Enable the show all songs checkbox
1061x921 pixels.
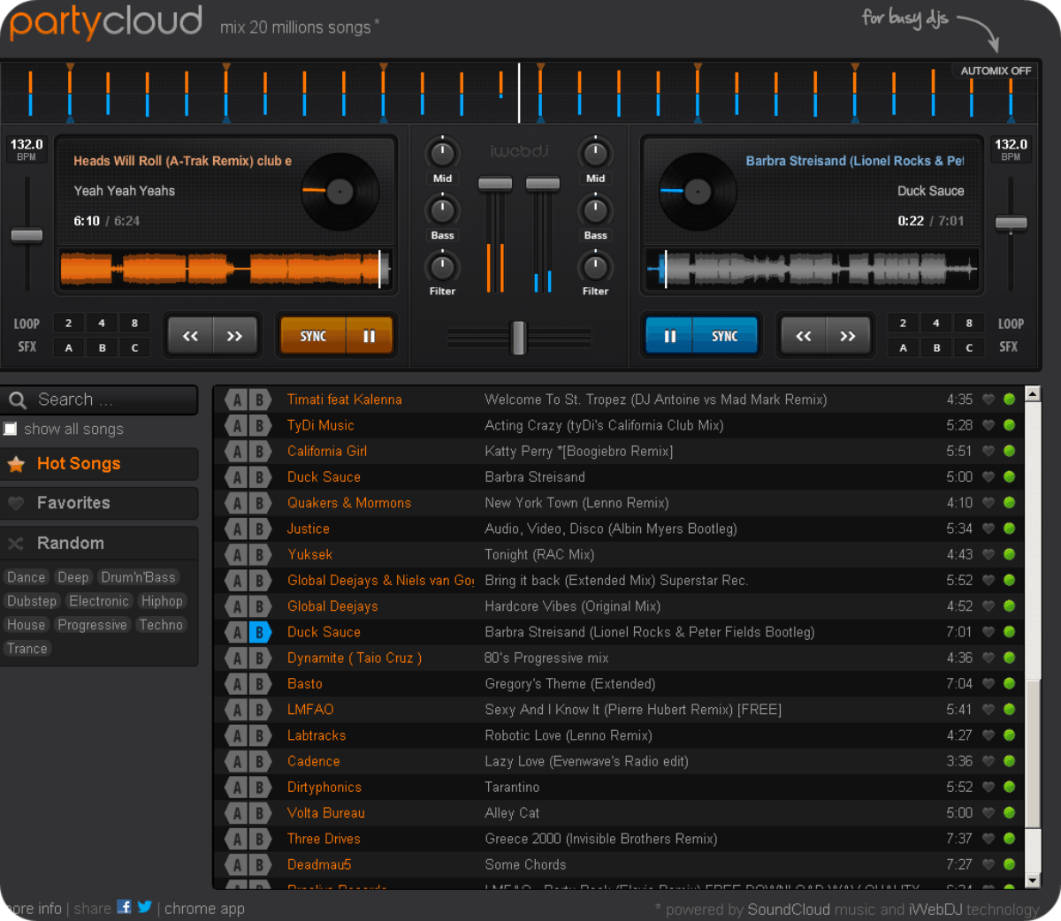pyautogui.click(x=10, y=429)
